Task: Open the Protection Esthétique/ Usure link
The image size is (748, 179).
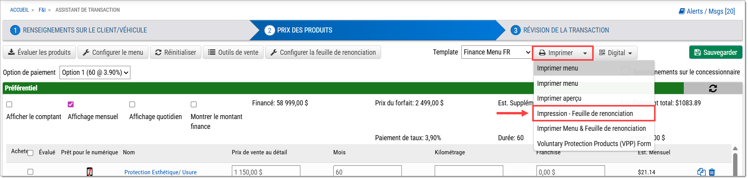Action: pos(161,172)
